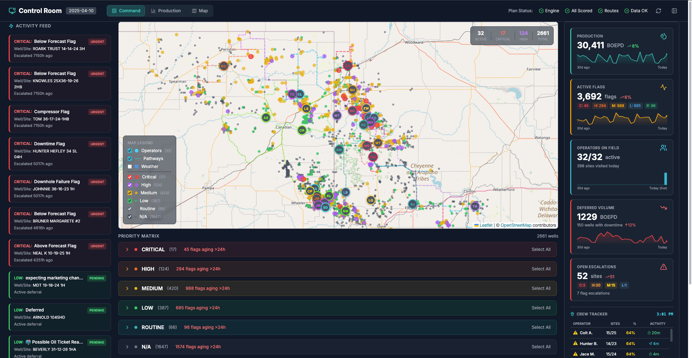Enable the Weather legend checkbox

click(x=130, y=167)
